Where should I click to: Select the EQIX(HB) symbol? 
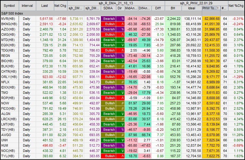[x=8, y=45]
